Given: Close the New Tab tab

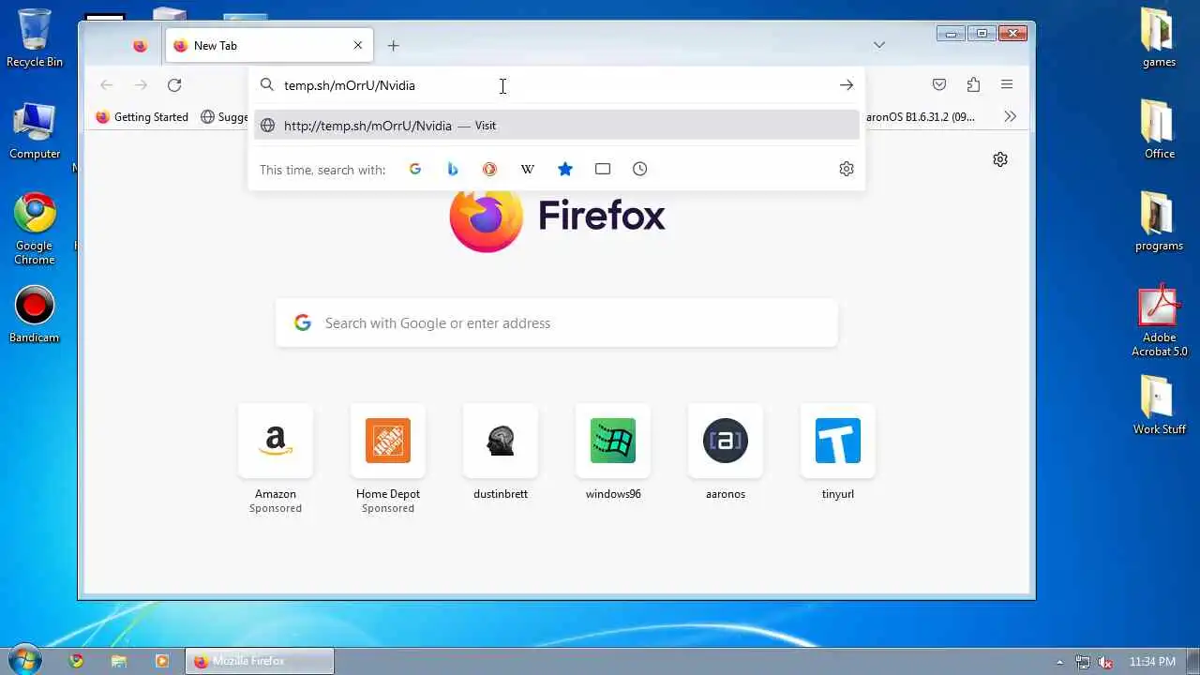Looking at the screenshot, I should click(358, 45).
